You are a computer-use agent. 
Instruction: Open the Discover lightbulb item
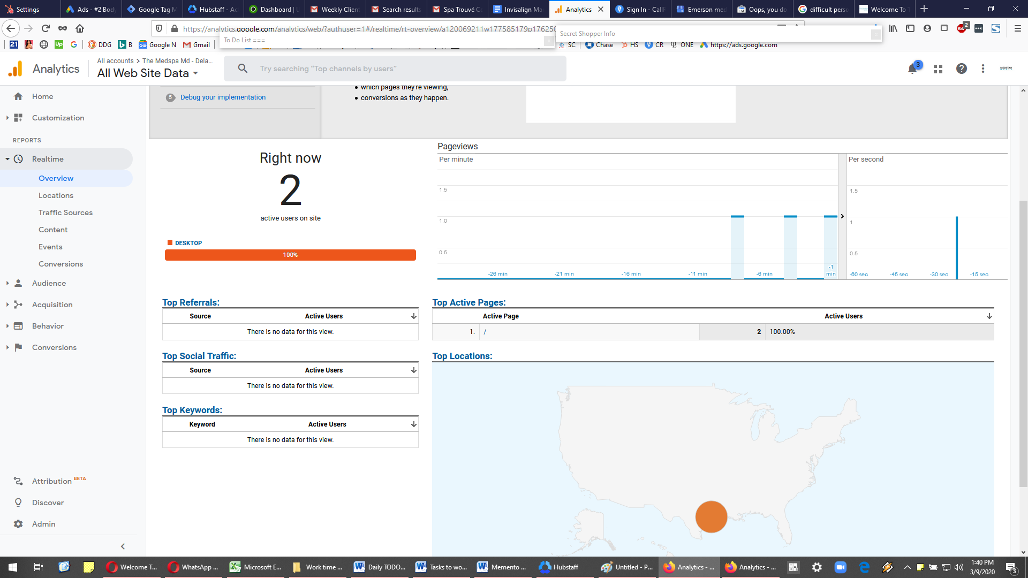pos(18,503)
